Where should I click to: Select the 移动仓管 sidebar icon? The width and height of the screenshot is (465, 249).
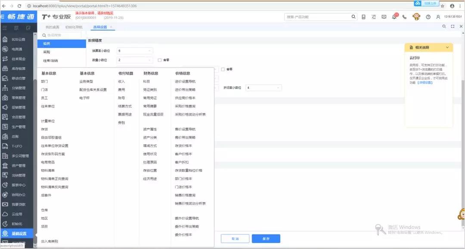(x=5, y=78)
